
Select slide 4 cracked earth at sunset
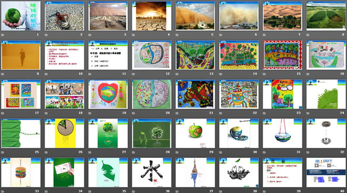[151, 16]
